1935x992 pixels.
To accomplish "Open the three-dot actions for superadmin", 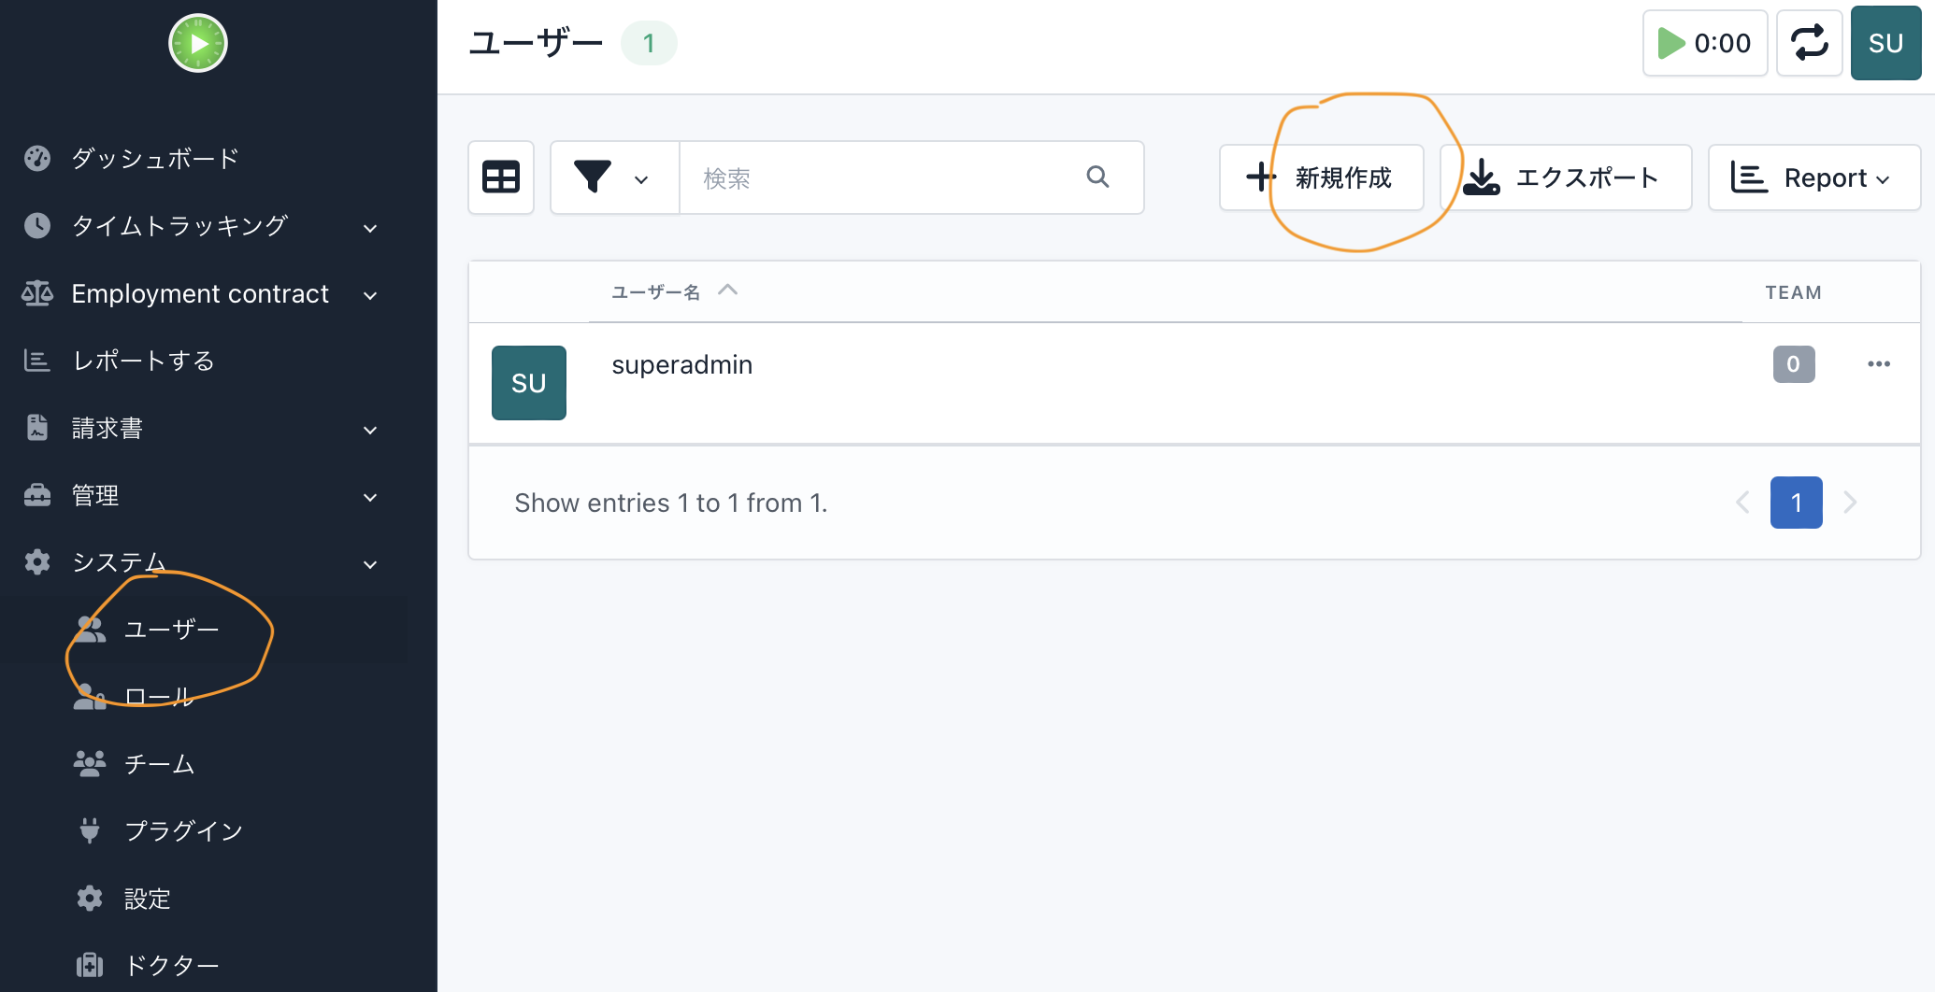I will (1879, 364).
